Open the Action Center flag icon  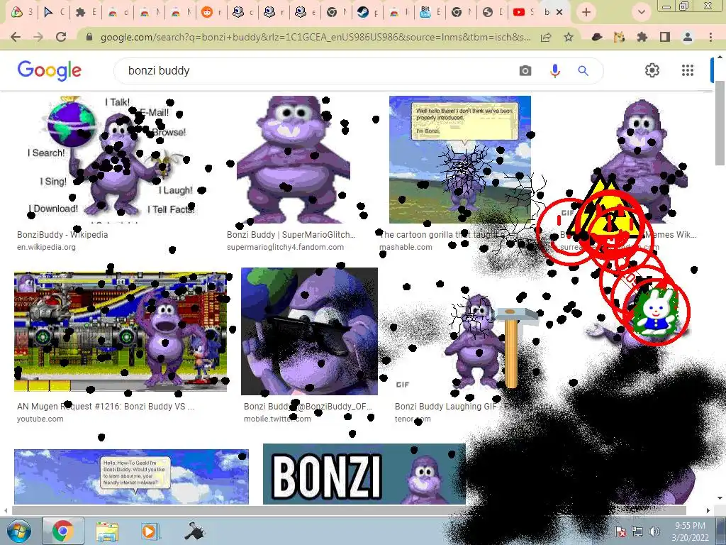tap(620, 532)
